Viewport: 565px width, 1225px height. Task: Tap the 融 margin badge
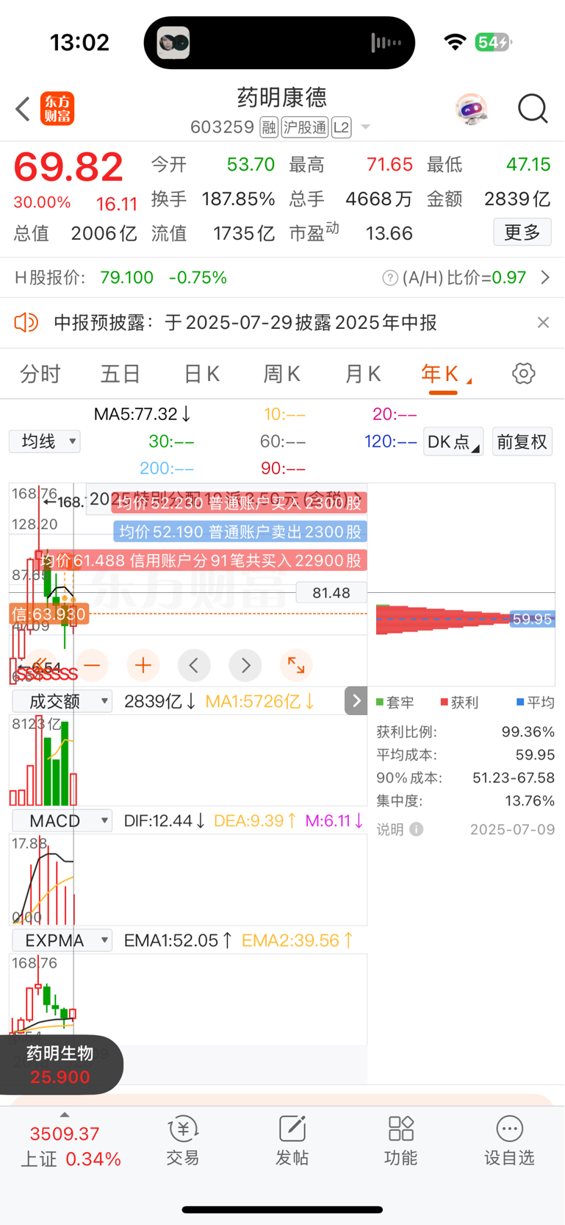[x=269, y=127]
